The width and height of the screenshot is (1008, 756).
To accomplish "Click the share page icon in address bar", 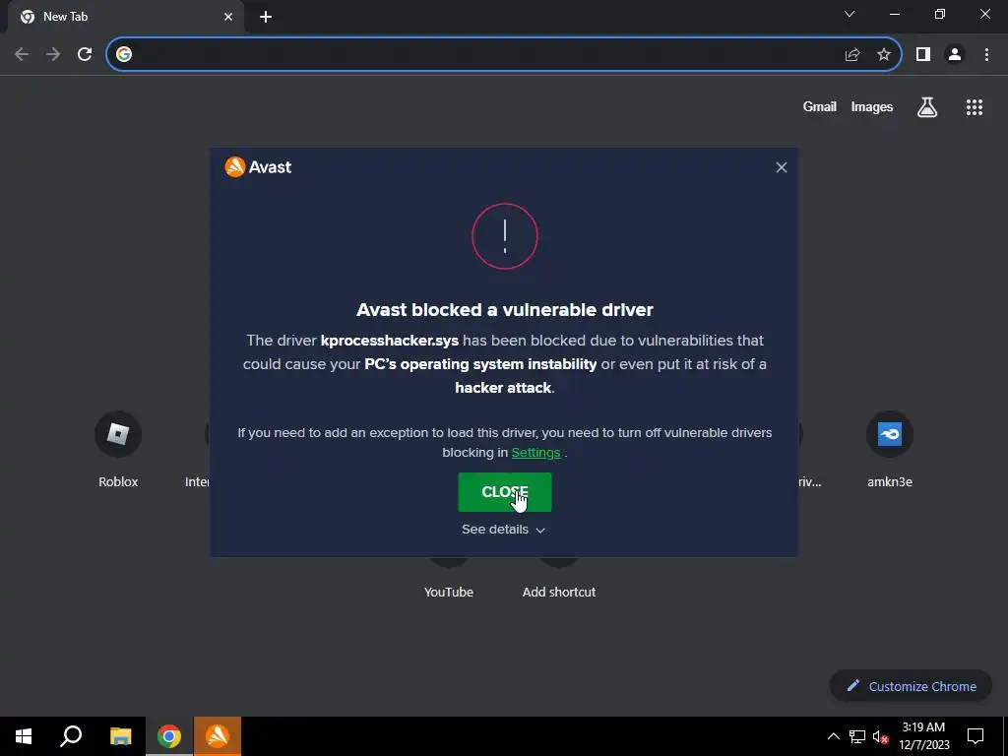I will tap(852, 54).
